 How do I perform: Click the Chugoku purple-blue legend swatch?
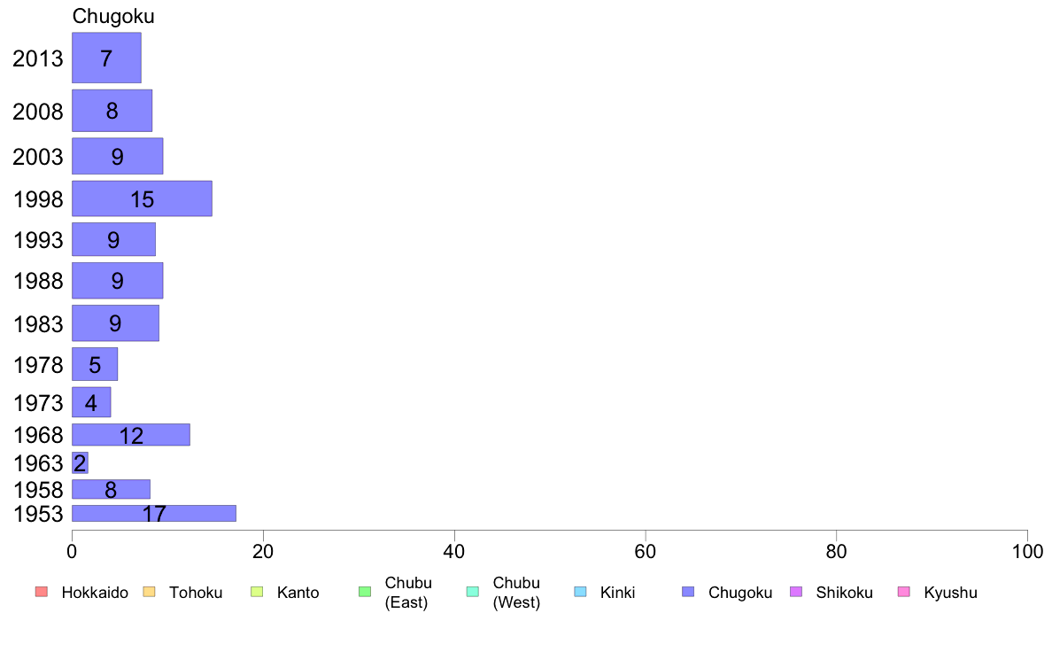pos(688,592)
